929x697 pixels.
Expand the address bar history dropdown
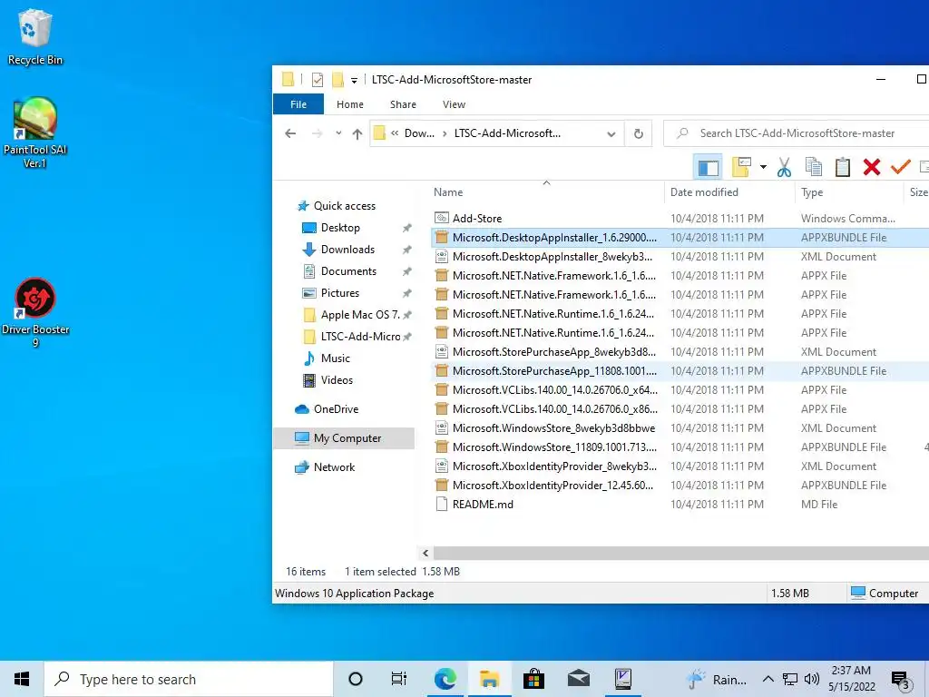tap(611, 134)
